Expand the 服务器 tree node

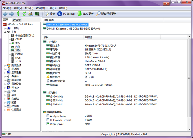[x=5, y=69]
